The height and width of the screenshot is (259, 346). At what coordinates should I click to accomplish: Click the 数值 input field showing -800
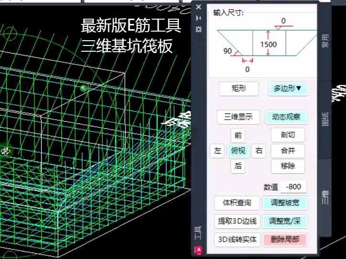click(x=293, y=187)
